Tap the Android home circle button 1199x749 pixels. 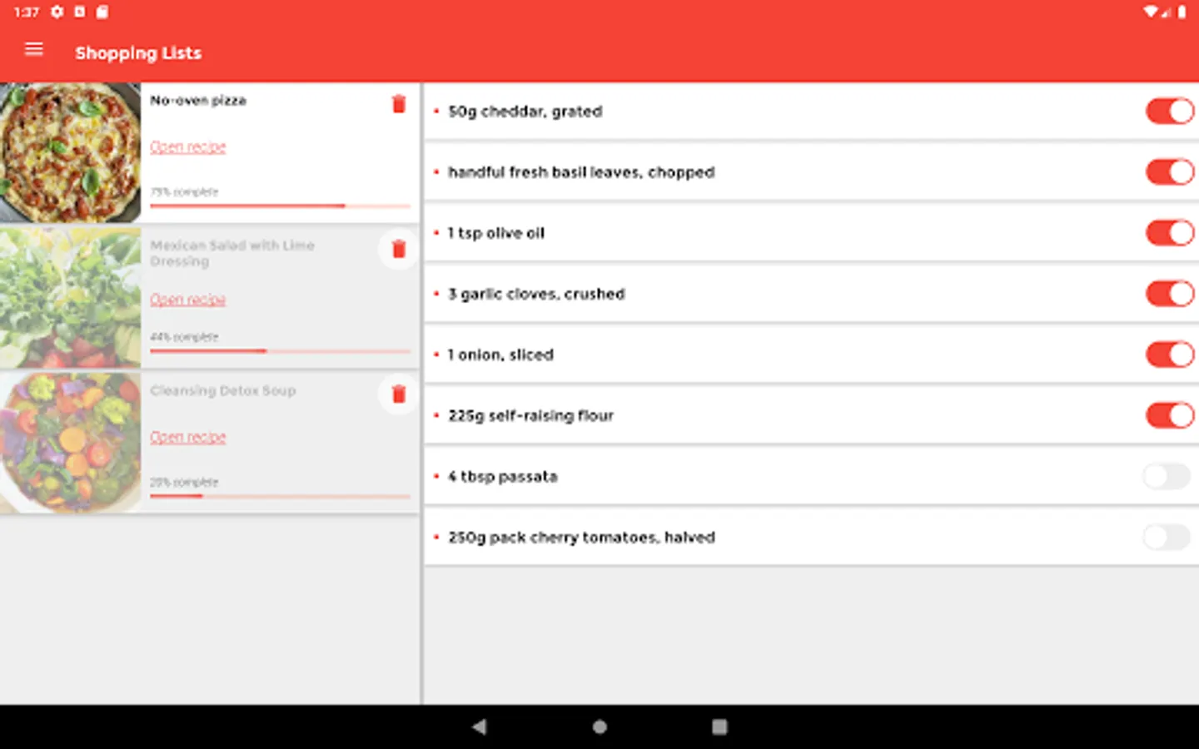tap(599, 727)
